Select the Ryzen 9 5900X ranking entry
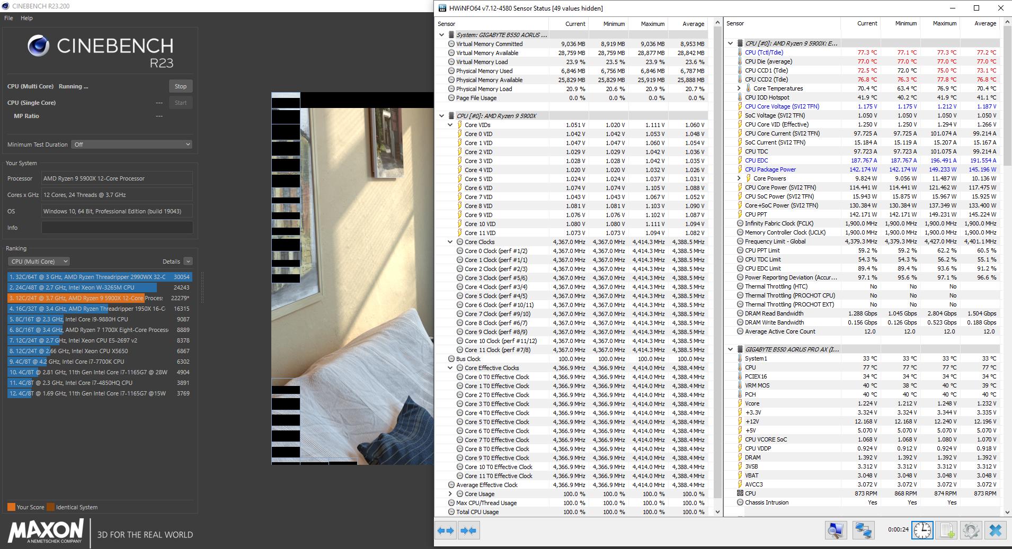1012x549 pixels. [100, 298]
